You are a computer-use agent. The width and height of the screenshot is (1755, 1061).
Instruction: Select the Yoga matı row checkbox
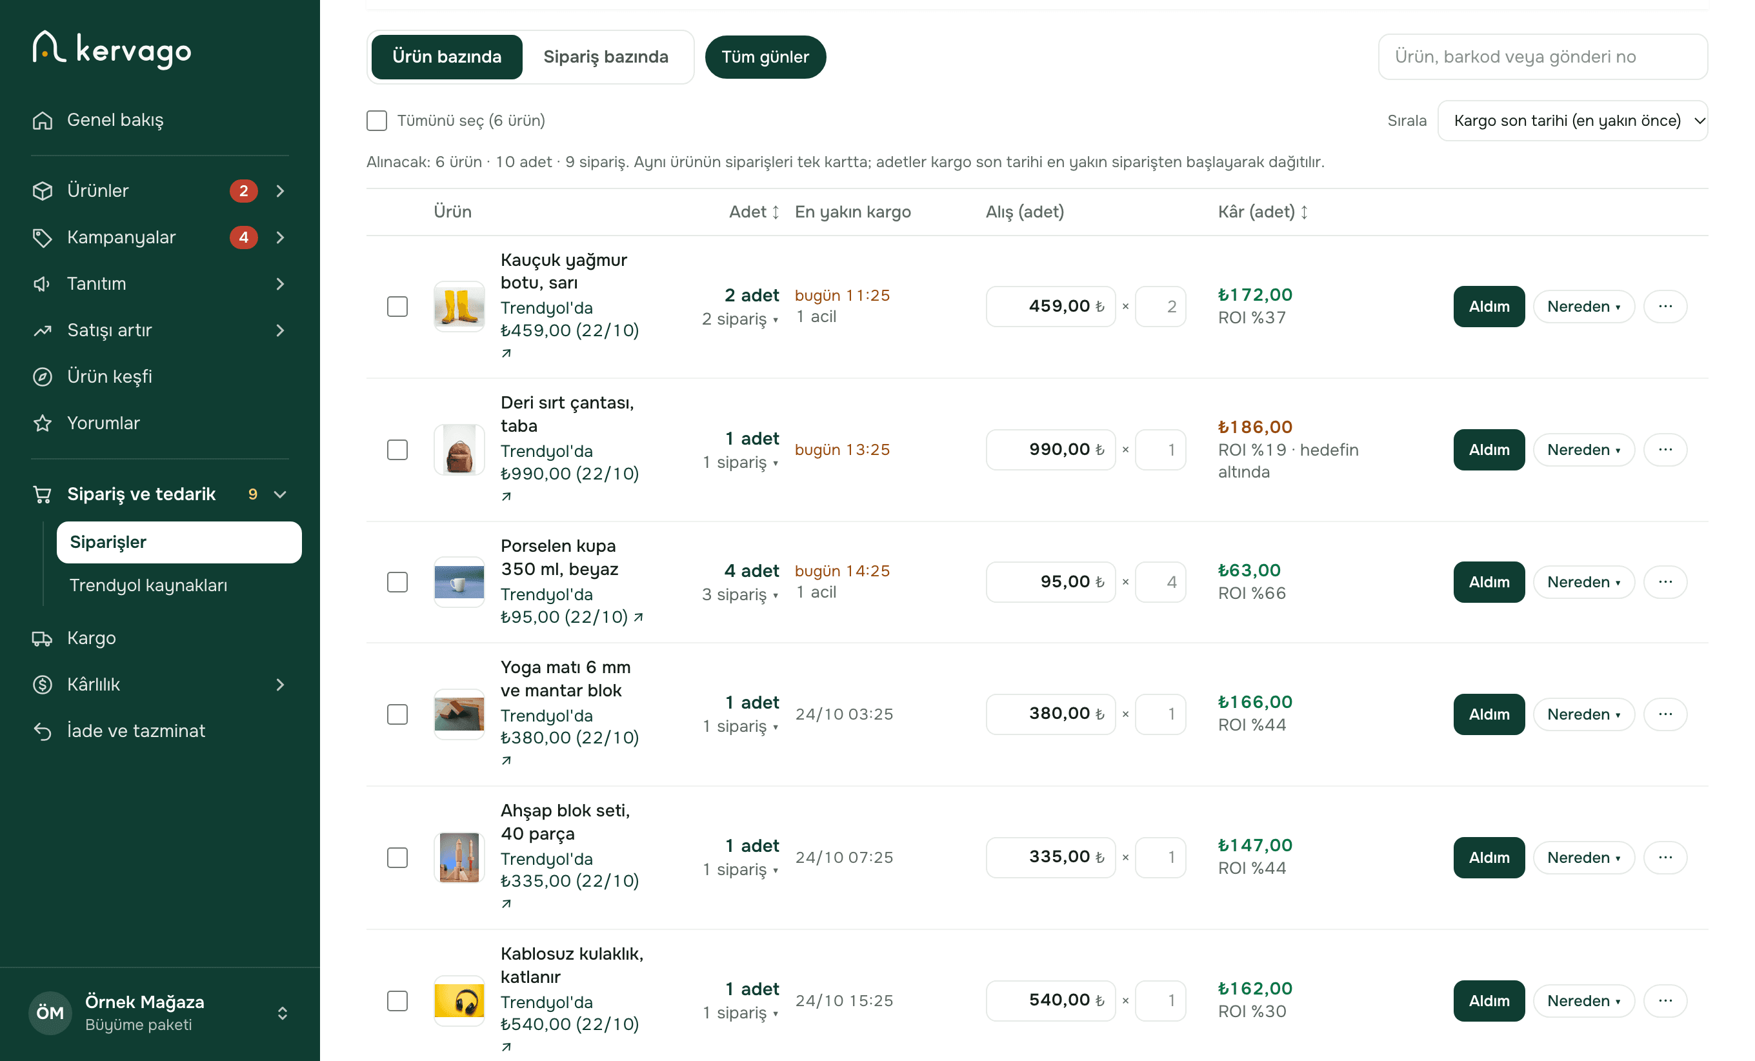point(397,714)
